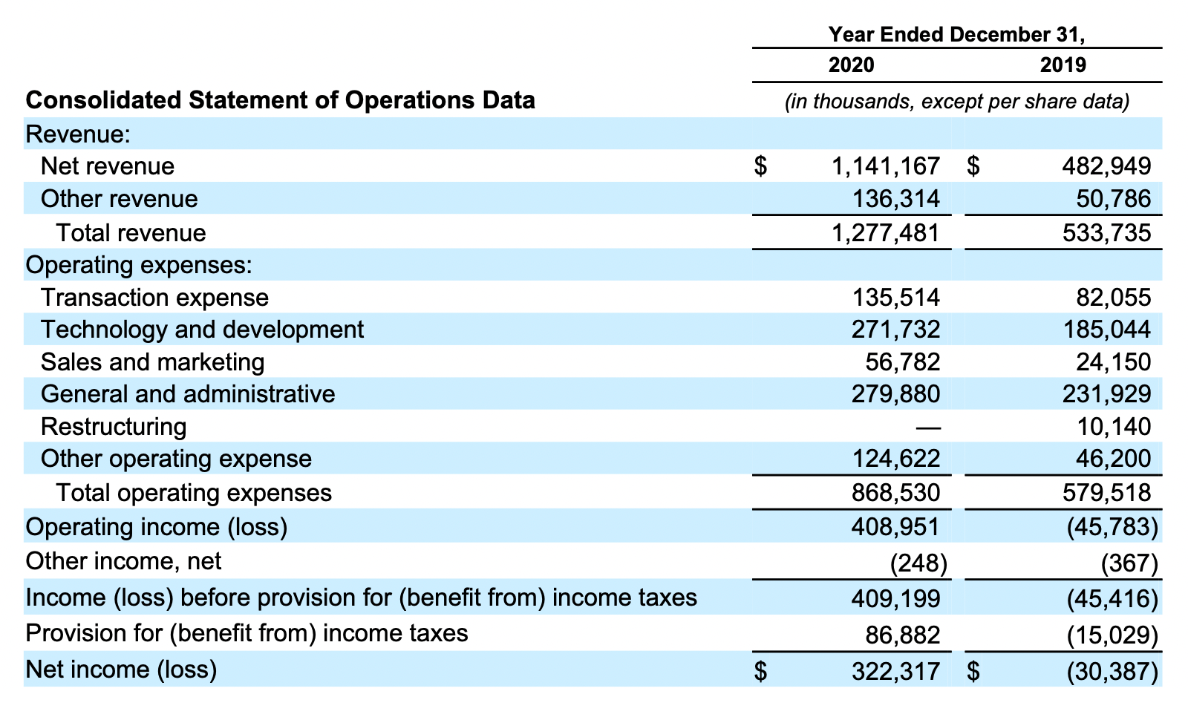Select 2020 total operating expenses 868,530
The width and height of the screenshot is (1188, 720).
coord(895,493)
